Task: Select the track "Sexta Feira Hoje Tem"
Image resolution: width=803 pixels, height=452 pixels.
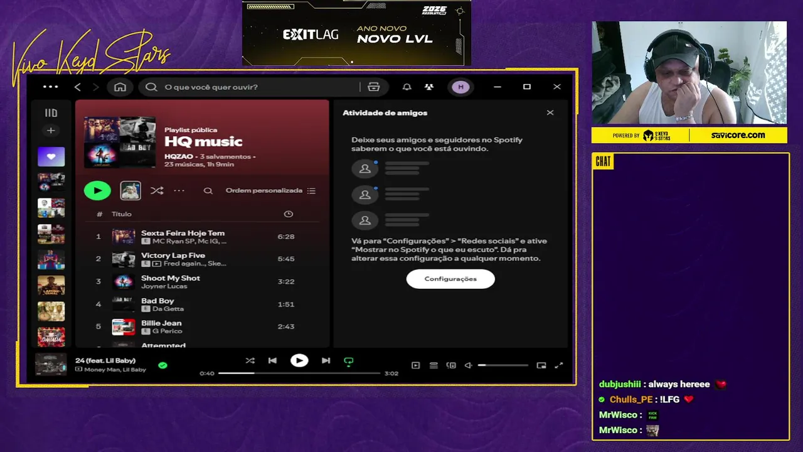Action: pos(201,237)
